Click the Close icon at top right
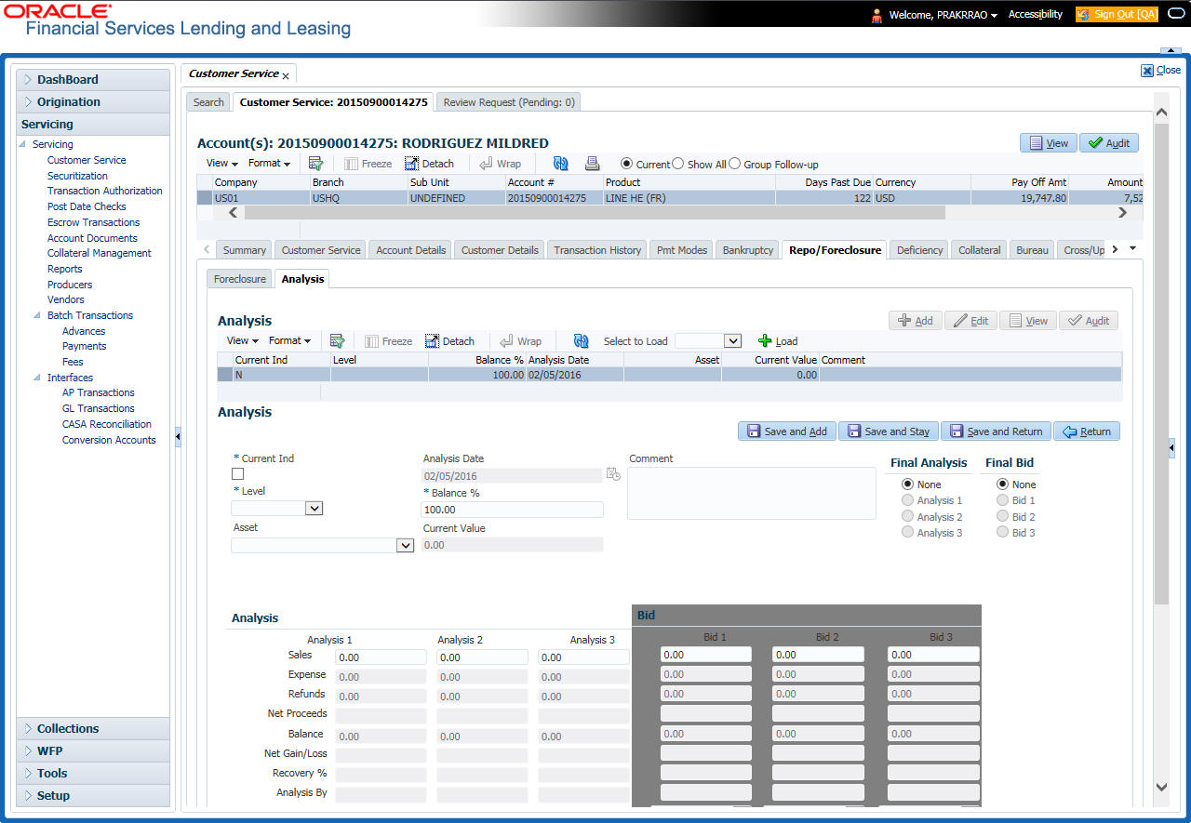The image size is (1191, 823). coord(1147,70)
